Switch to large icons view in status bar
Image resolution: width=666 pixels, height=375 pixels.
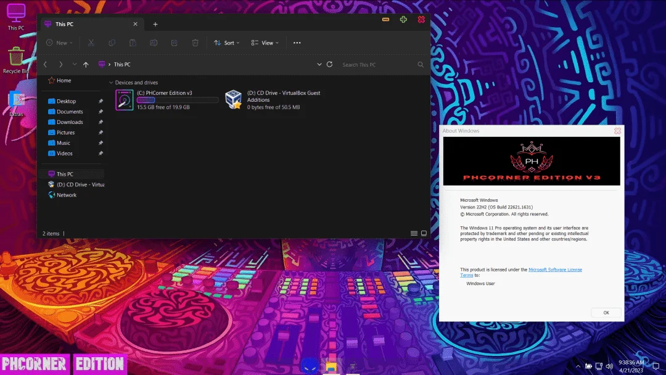click(x=424, y=234)
